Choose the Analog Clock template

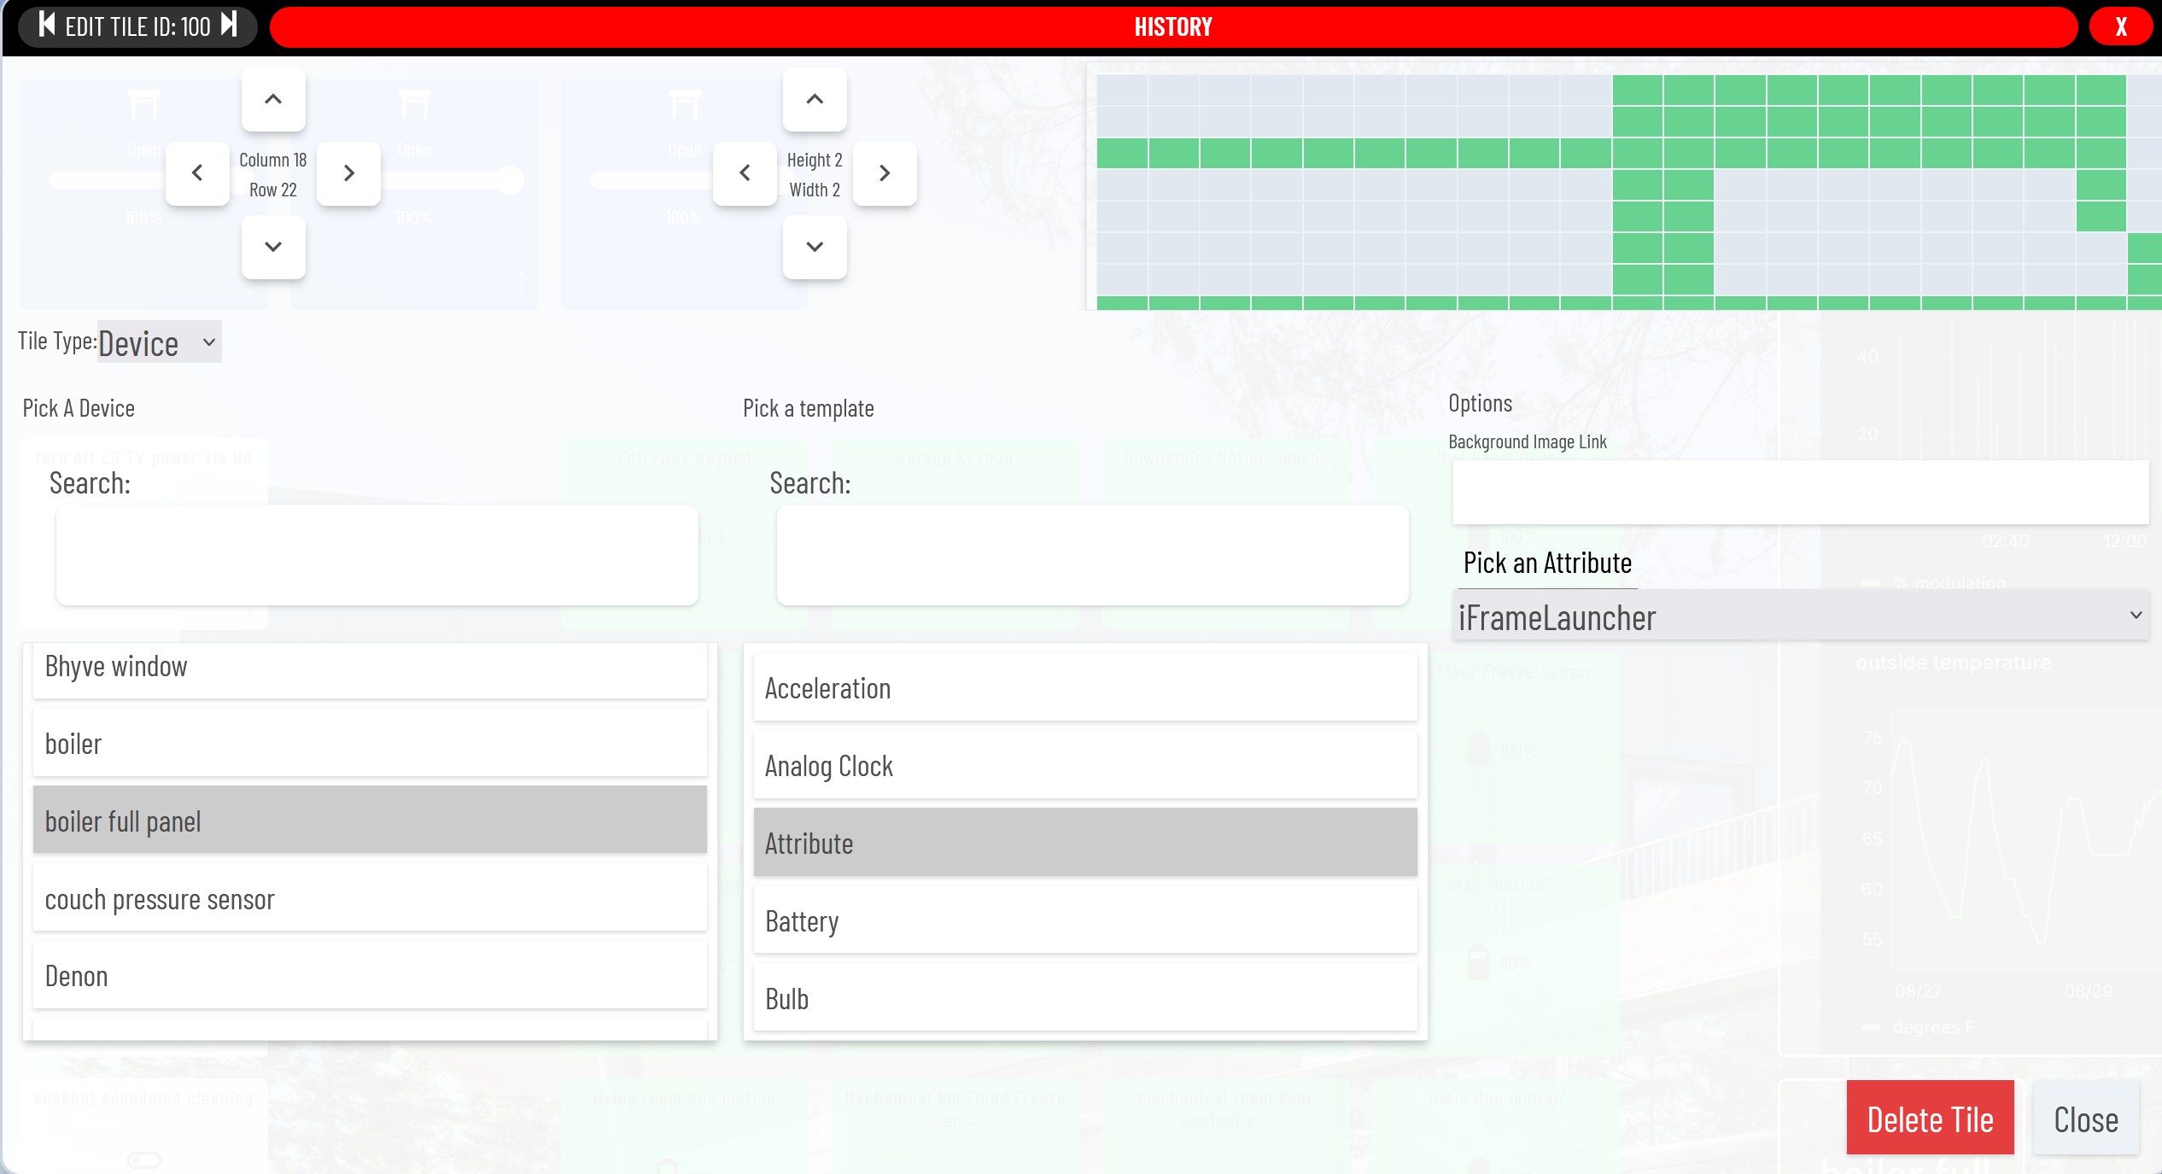[1084, 766]
